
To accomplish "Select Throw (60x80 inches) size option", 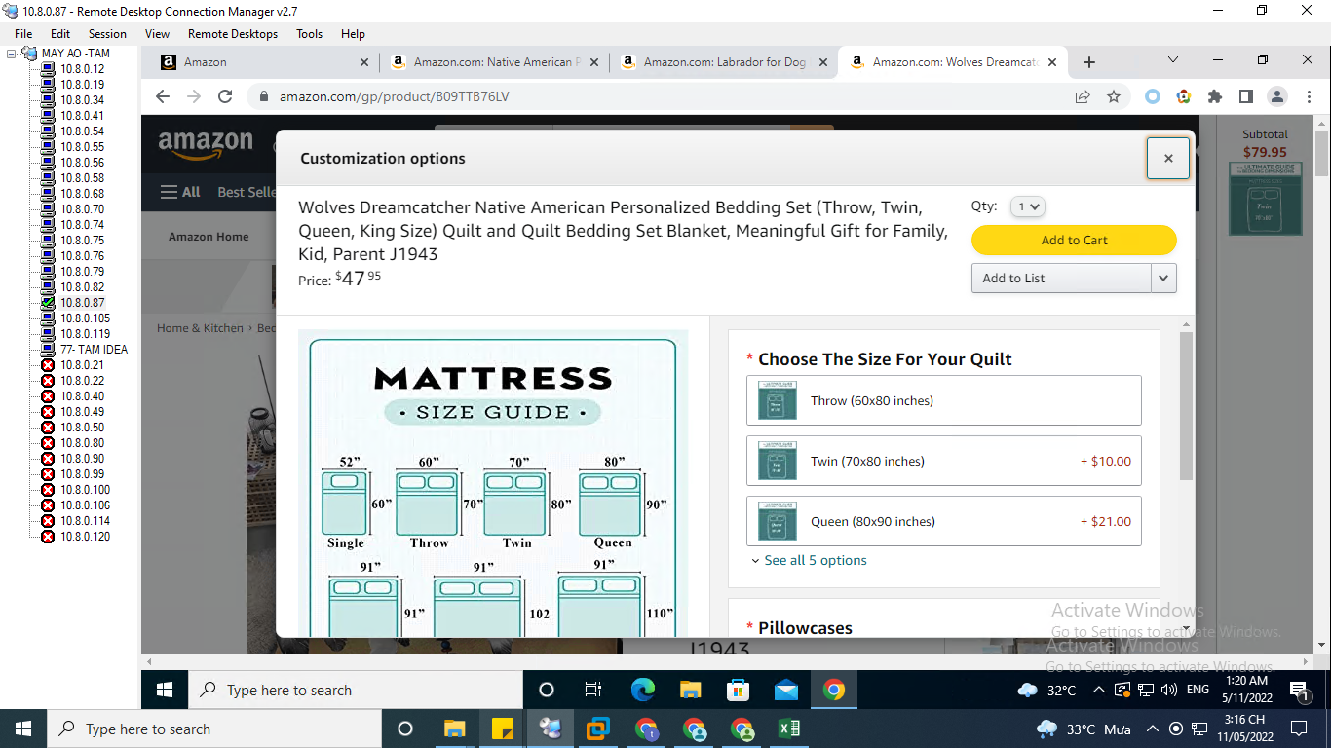I will (943, 400).
